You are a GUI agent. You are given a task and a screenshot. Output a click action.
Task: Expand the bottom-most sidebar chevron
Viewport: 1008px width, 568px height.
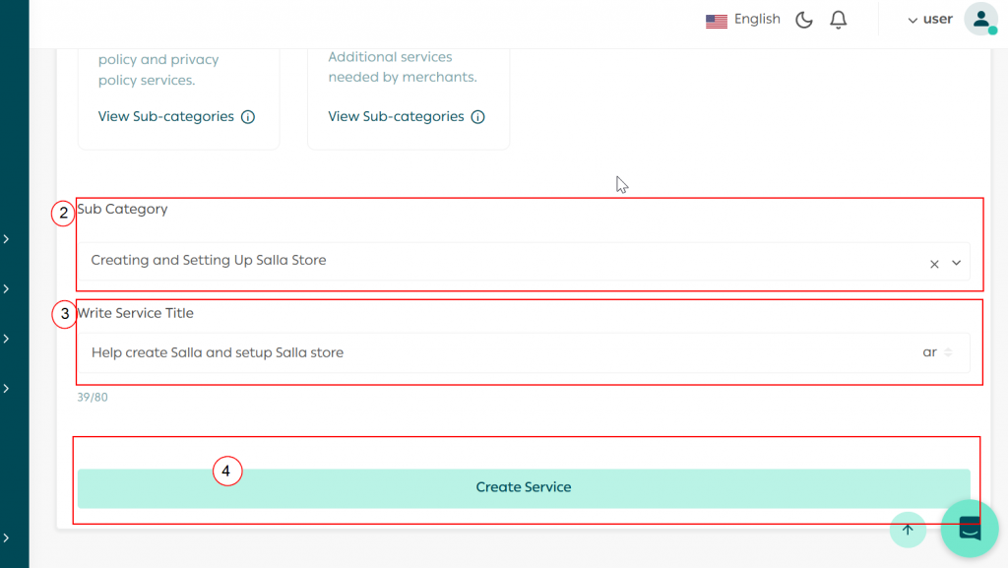[6, 537]
